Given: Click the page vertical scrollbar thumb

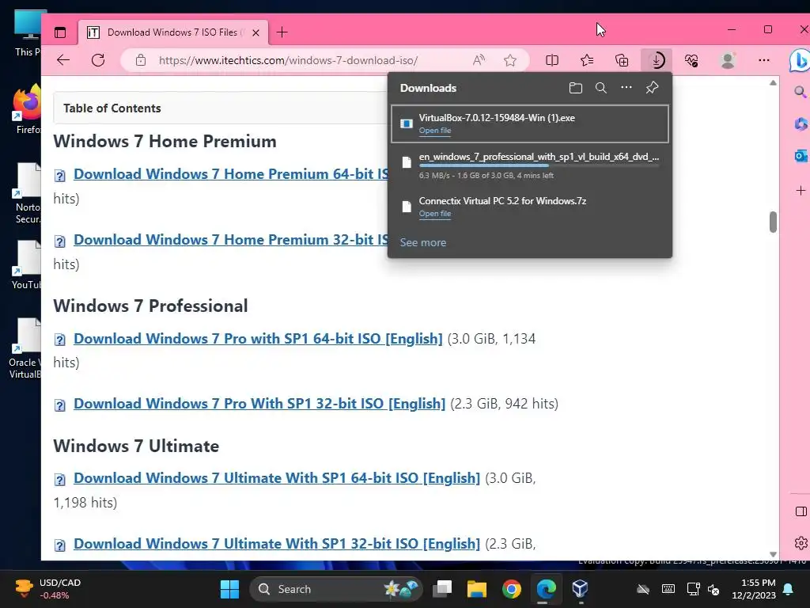Looking at the screenshot, I should point(774,222).
